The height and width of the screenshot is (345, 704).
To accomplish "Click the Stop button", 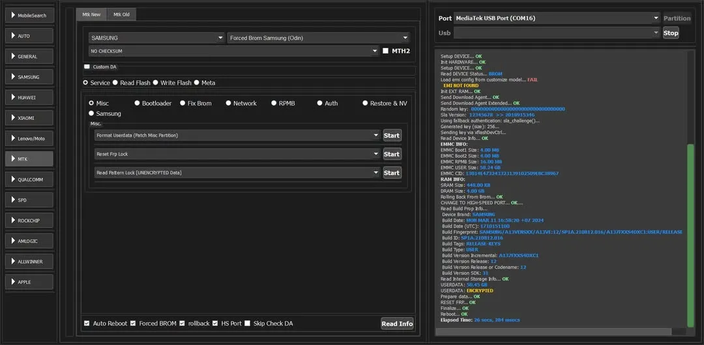I will [671, 33].
